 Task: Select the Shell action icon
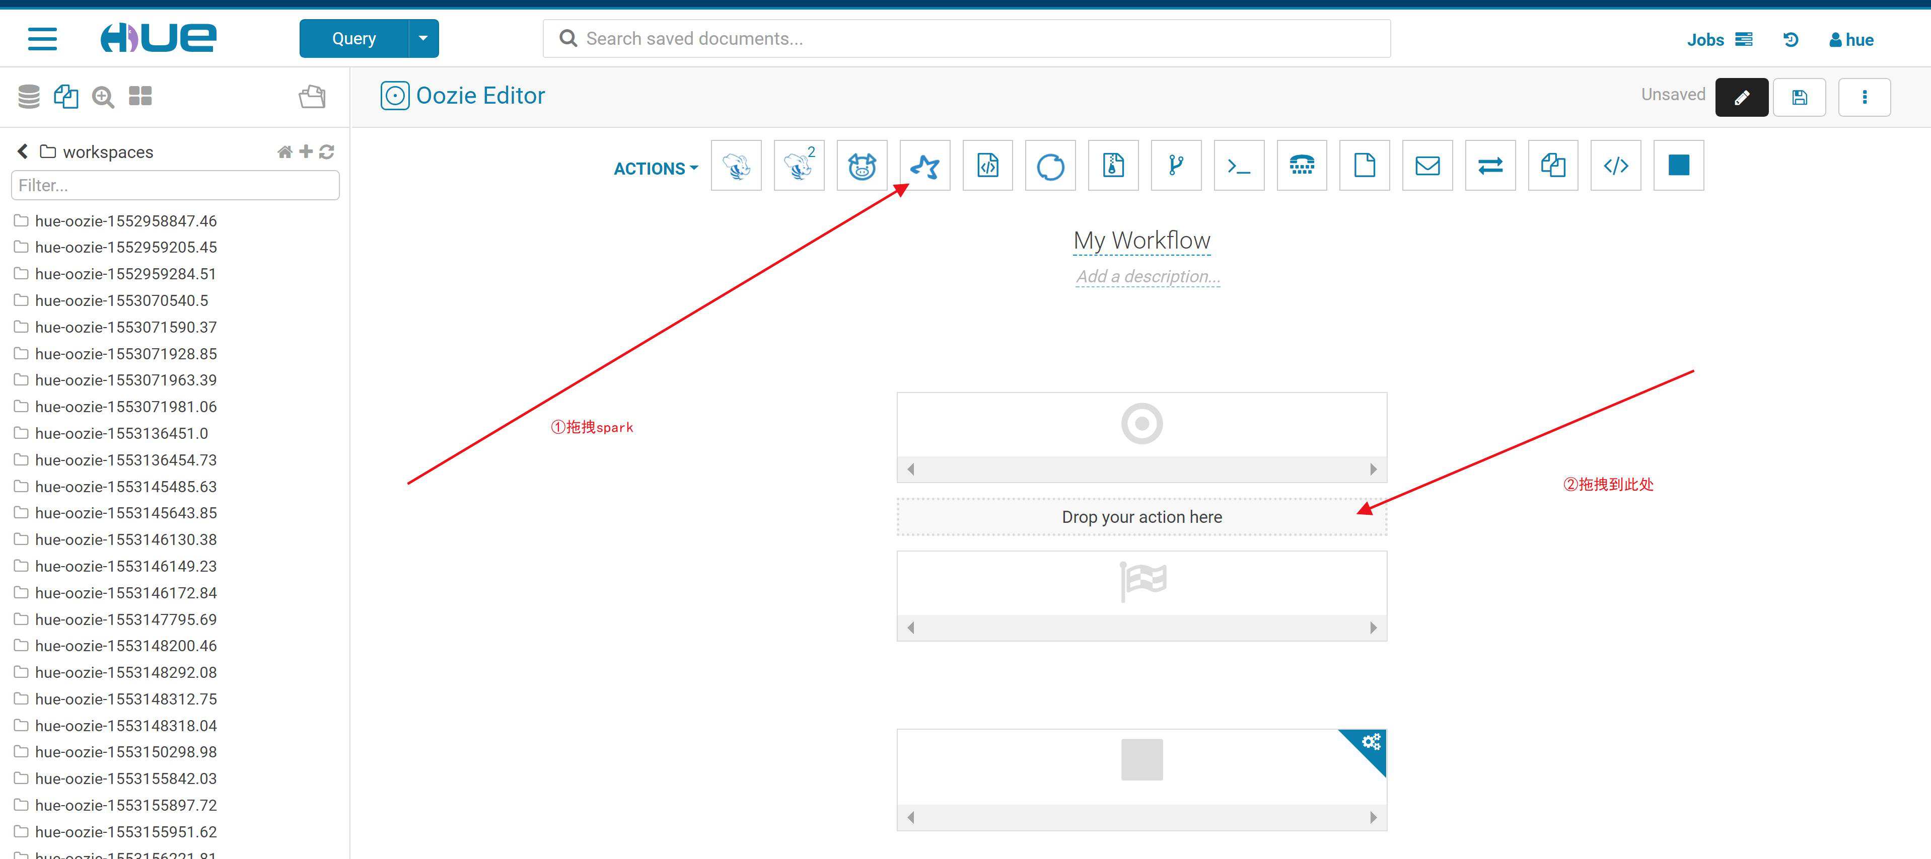pyautogui.click(x=1238, y=166)
